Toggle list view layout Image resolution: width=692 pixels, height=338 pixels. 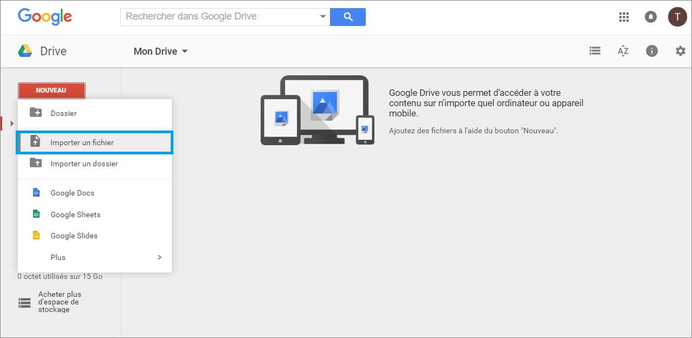(x=594, y=50)
